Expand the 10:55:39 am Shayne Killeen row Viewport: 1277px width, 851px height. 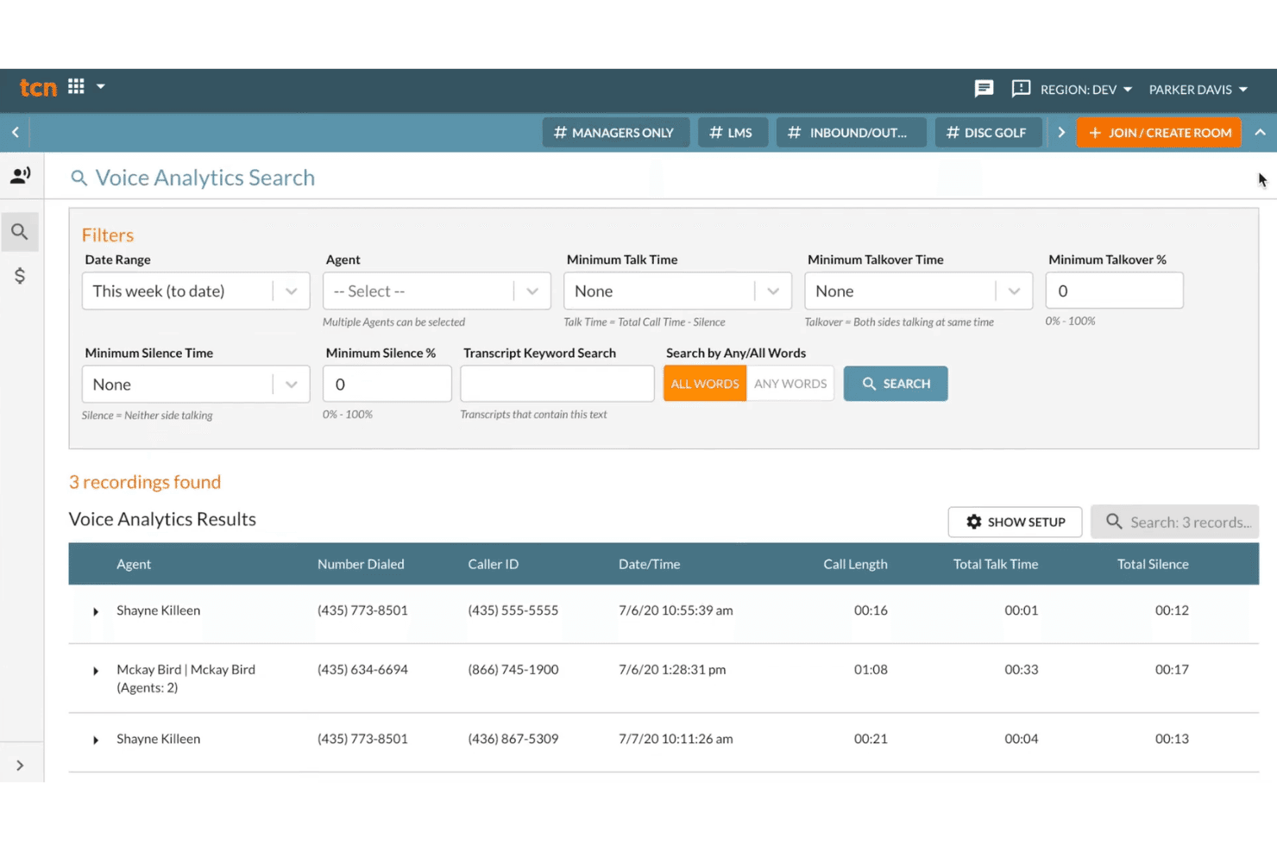(x=96, y=611)
